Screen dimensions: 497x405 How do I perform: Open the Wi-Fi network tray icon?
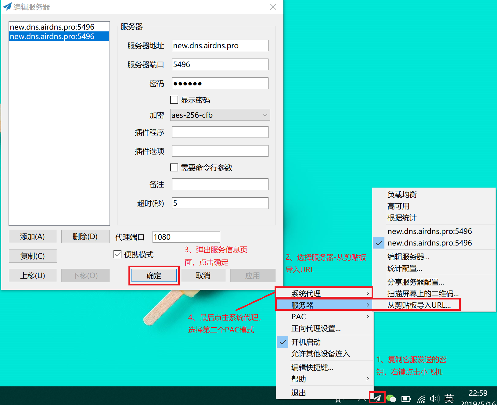[x=421, y=399]
